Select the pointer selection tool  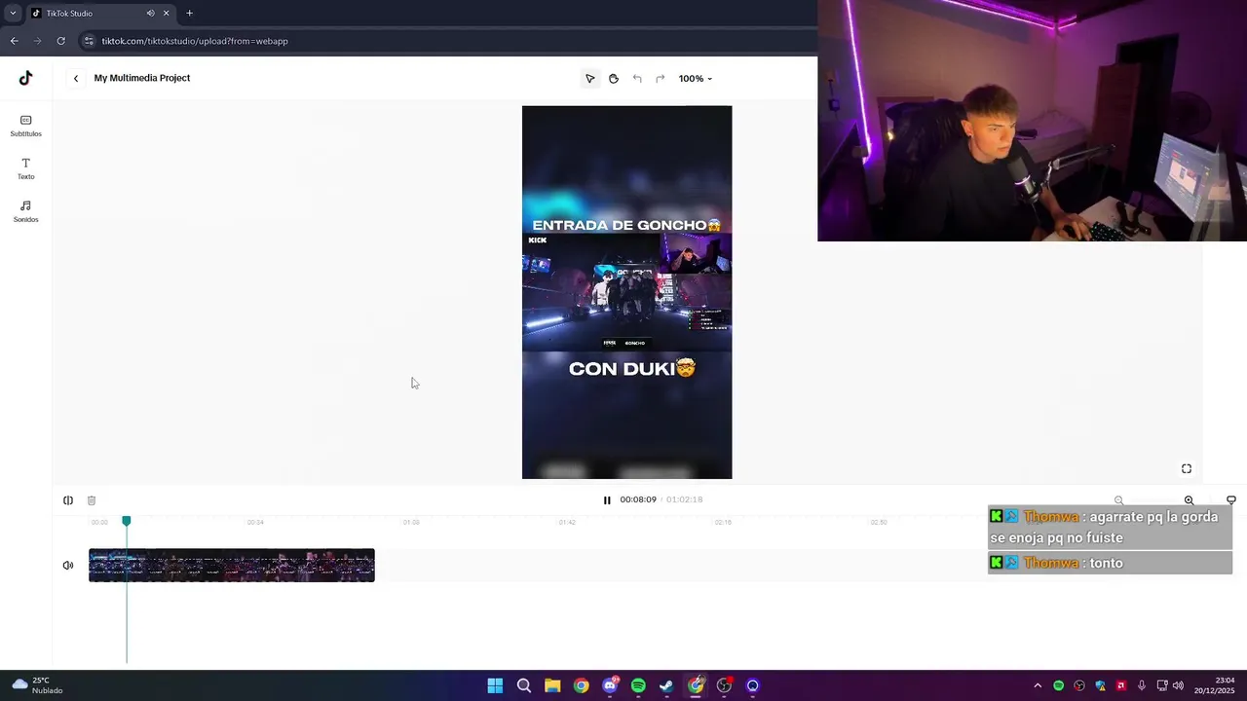point(589,78)
